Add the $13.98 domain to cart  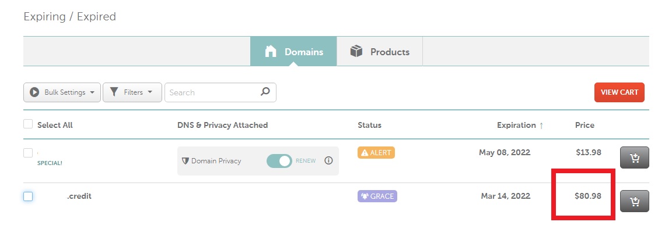[x=634, y=158]
